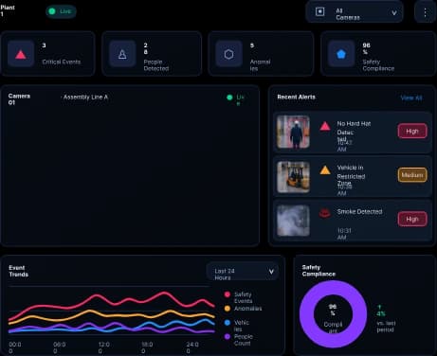Click the Assembly Line A camera title
Screen dimensions: 437x356
click(x=85, y=98)
